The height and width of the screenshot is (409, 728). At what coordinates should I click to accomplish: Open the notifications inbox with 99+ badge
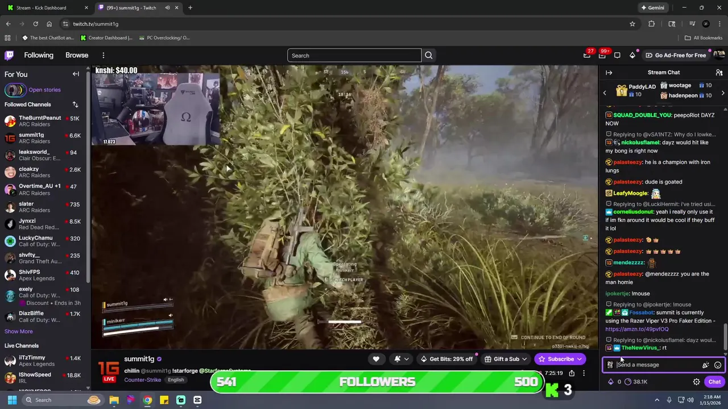pyautogui.click(x=602, y=55)
